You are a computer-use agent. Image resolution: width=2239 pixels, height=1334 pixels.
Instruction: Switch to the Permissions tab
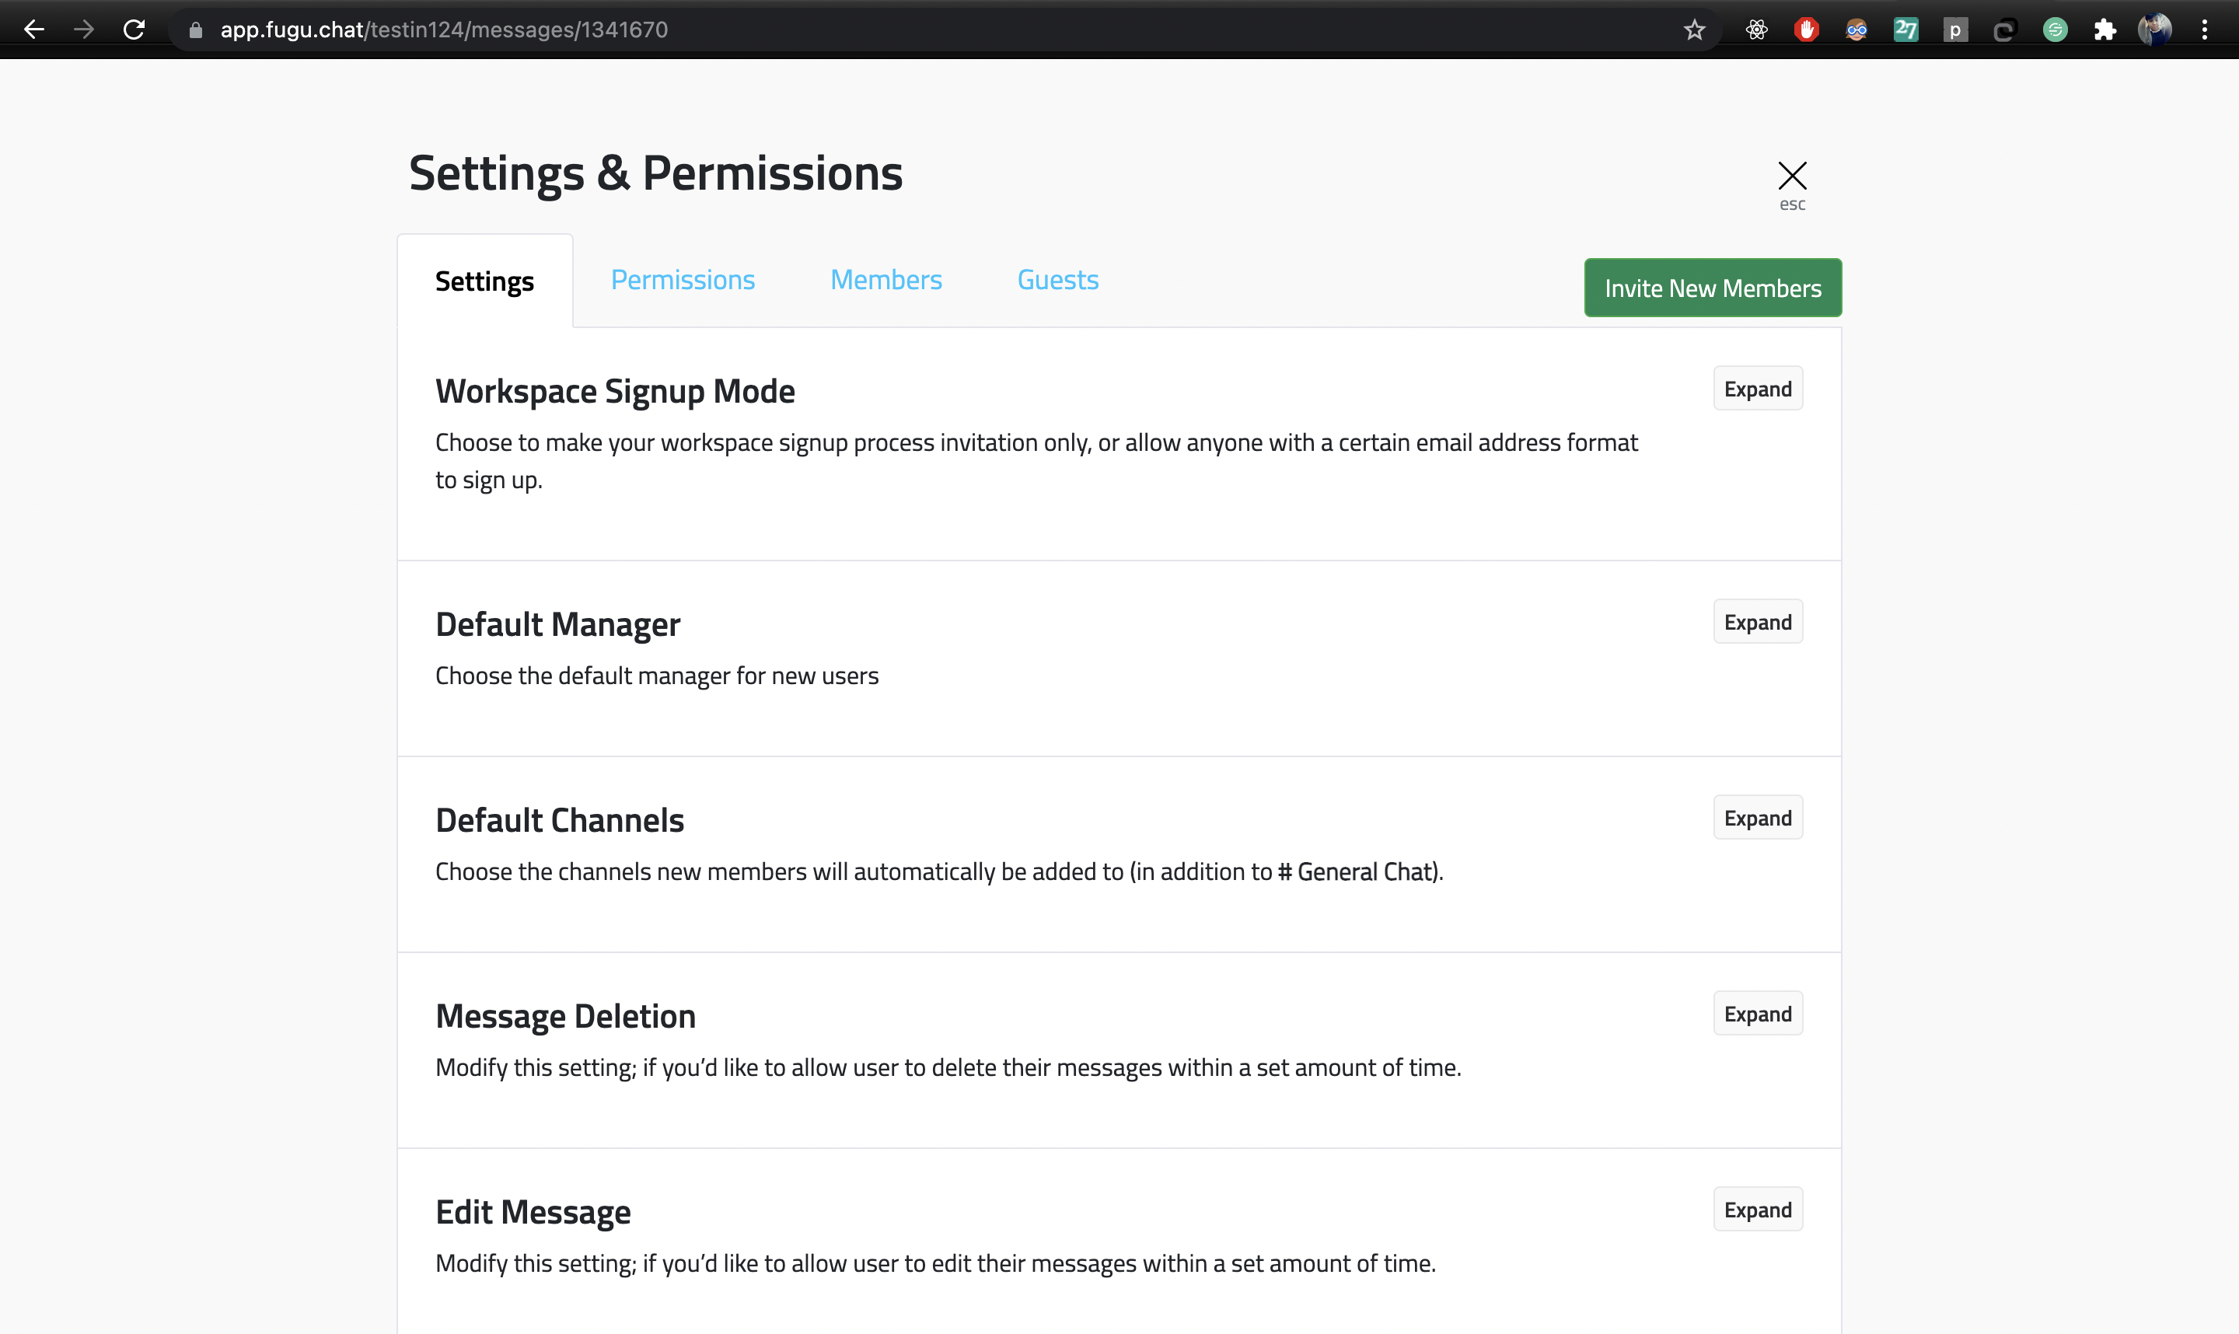[x=683, y=280]
